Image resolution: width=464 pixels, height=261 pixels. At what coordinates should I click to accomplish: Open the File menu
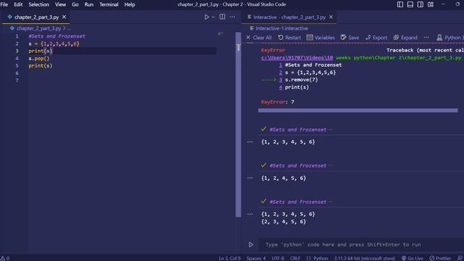4,4
